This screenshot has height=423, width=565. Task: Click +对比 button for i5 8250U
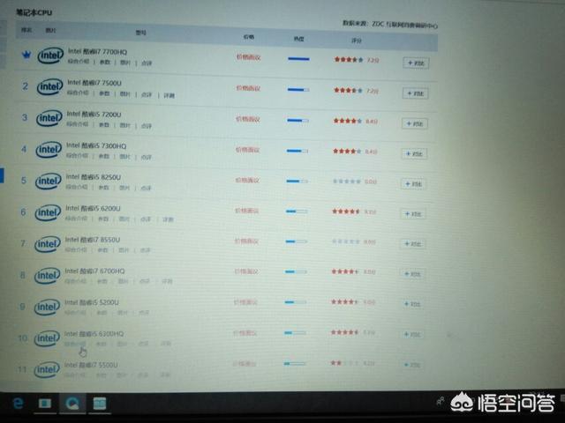point(414,184)
